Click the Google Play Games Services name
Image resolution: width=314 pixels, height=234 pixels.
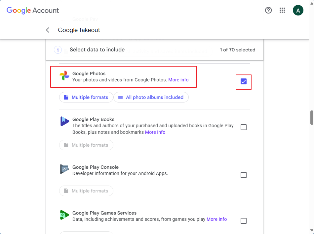click(104, 213)
